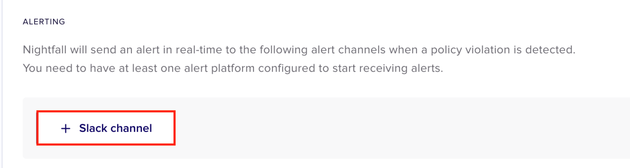
Task: Click the word "start" in the second line
Action: 344,68
